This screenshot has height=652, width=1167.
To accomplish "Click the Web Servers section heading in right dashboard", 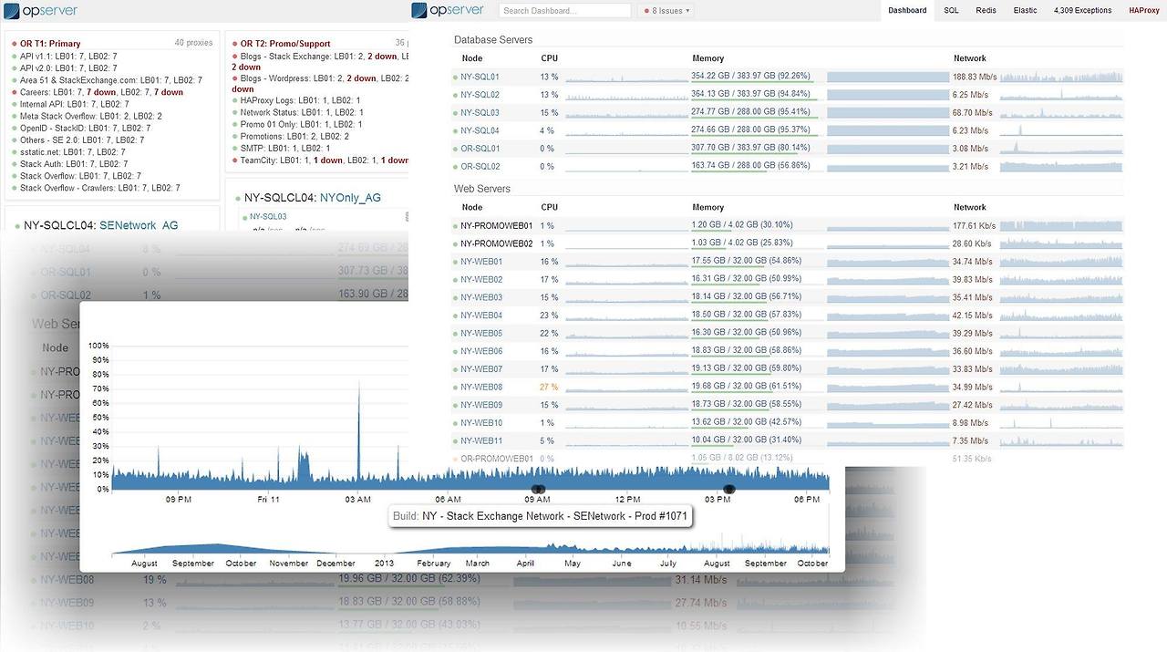I will pos(482,189).
